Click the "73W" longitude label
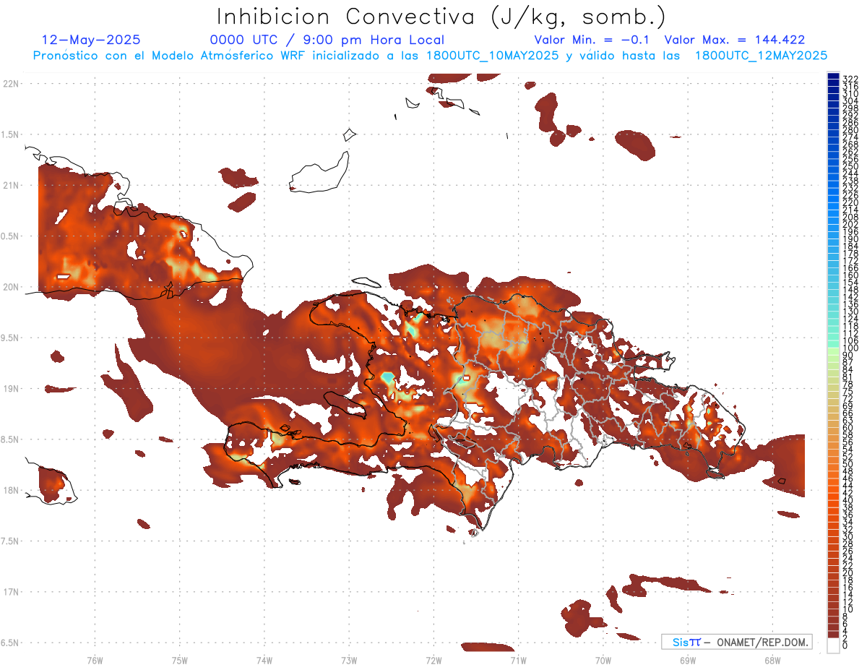Image resolution: width=867 pixels, height=670 pixels. [x=349, y=659]
